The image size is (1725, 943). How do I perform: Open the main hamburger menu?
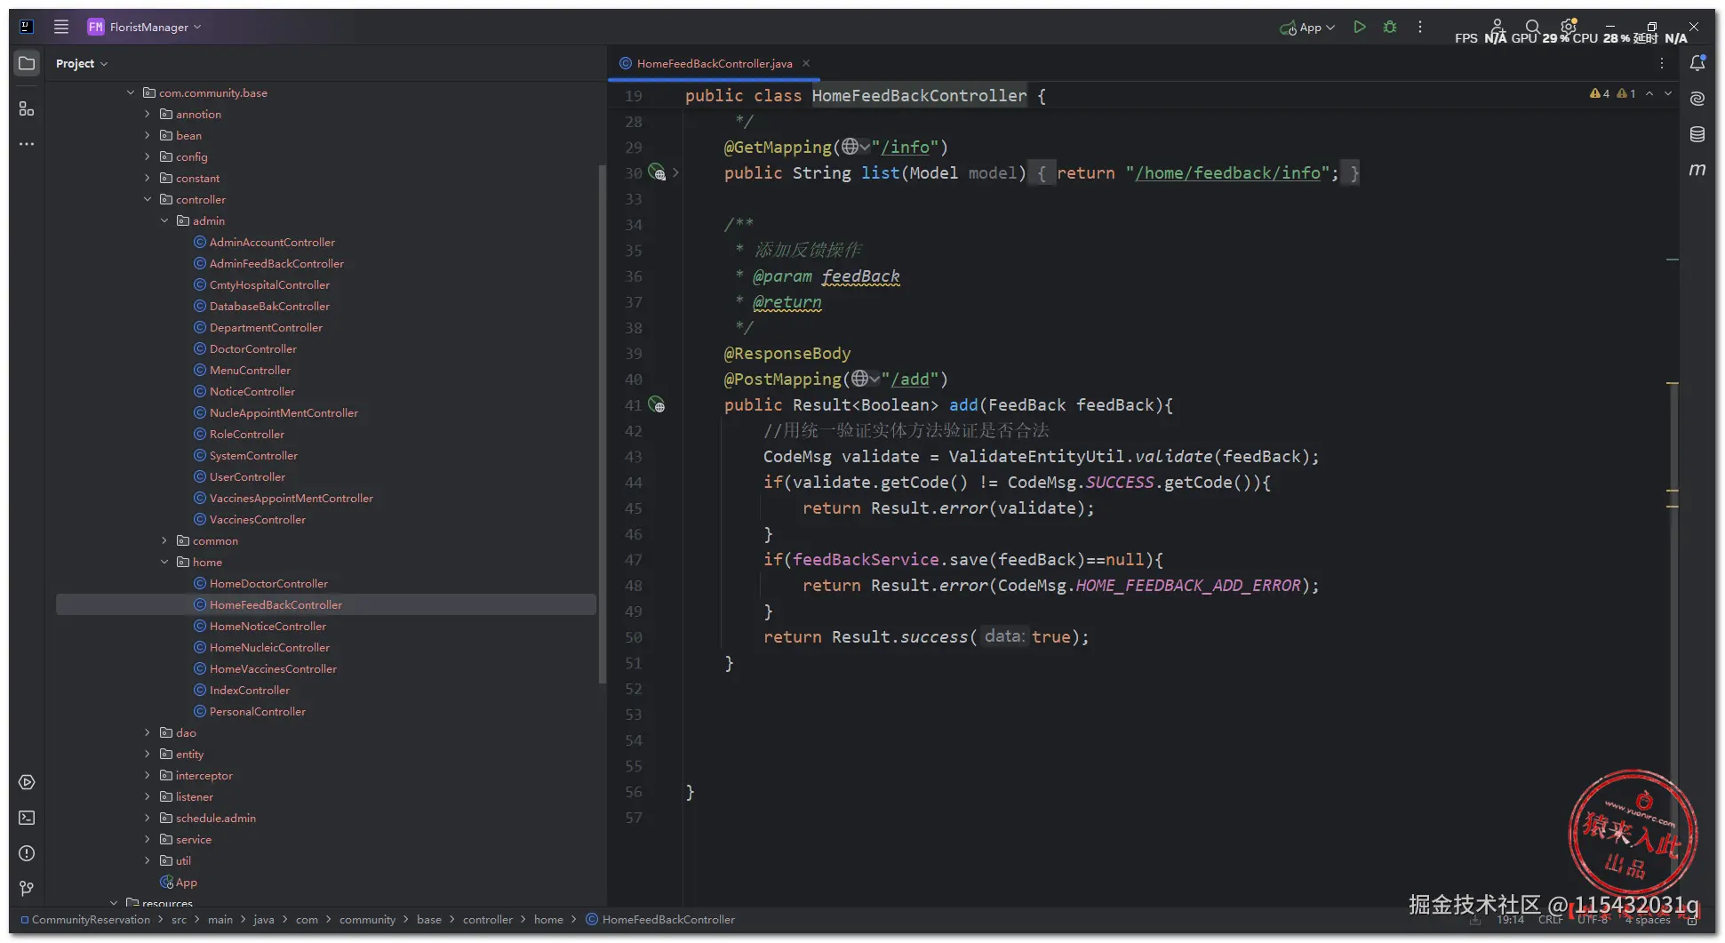[61, 27]
